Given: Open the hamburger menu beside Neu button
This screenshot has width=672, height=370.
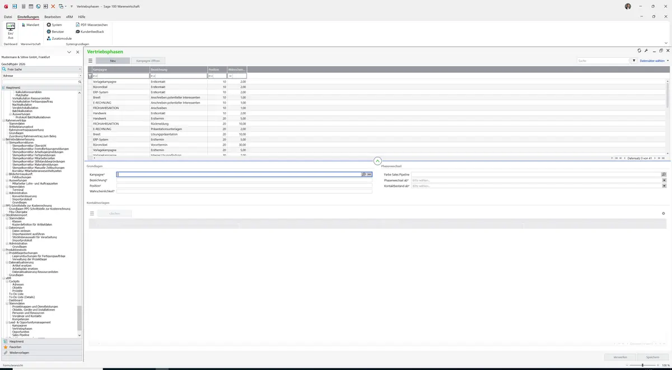Looking at the screenshot, I should point(90,61).
